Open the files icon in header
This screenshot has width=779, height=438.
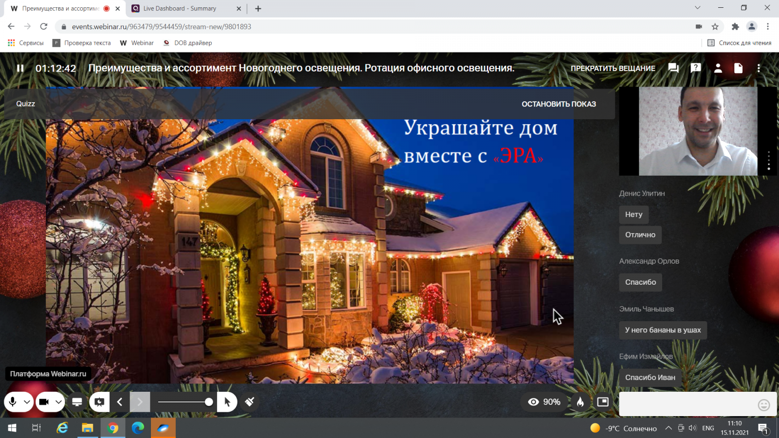click(x=738, y=68)
